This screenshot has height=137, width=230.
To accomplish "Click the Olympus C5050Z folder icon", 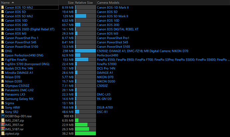I will 3,86.
